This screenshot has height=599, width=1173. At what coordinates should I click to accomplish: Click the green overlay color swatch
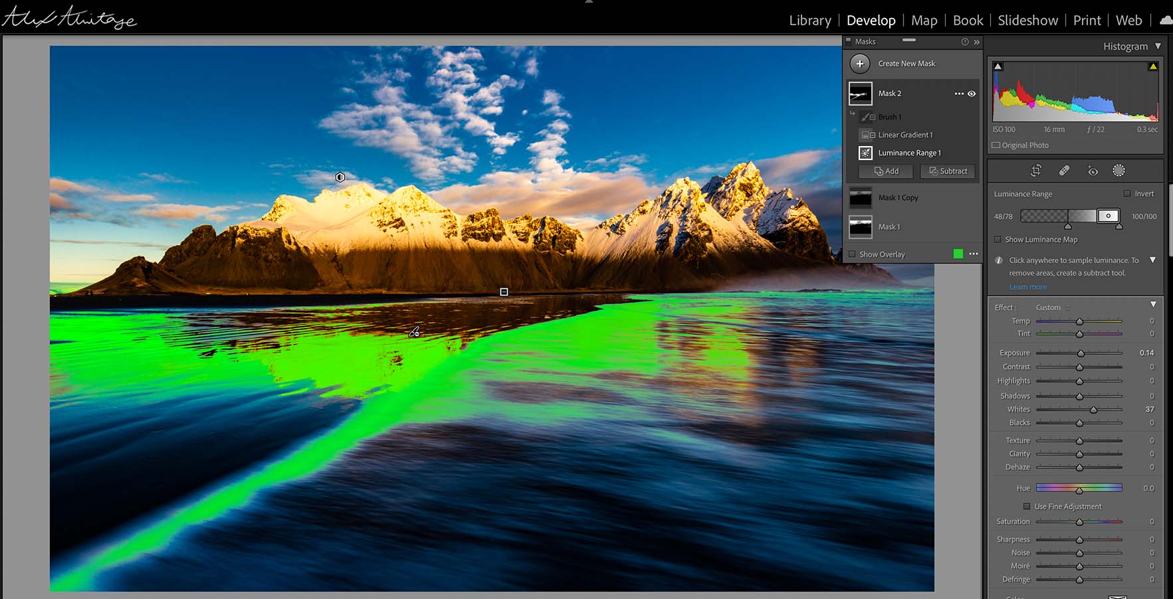958,254
